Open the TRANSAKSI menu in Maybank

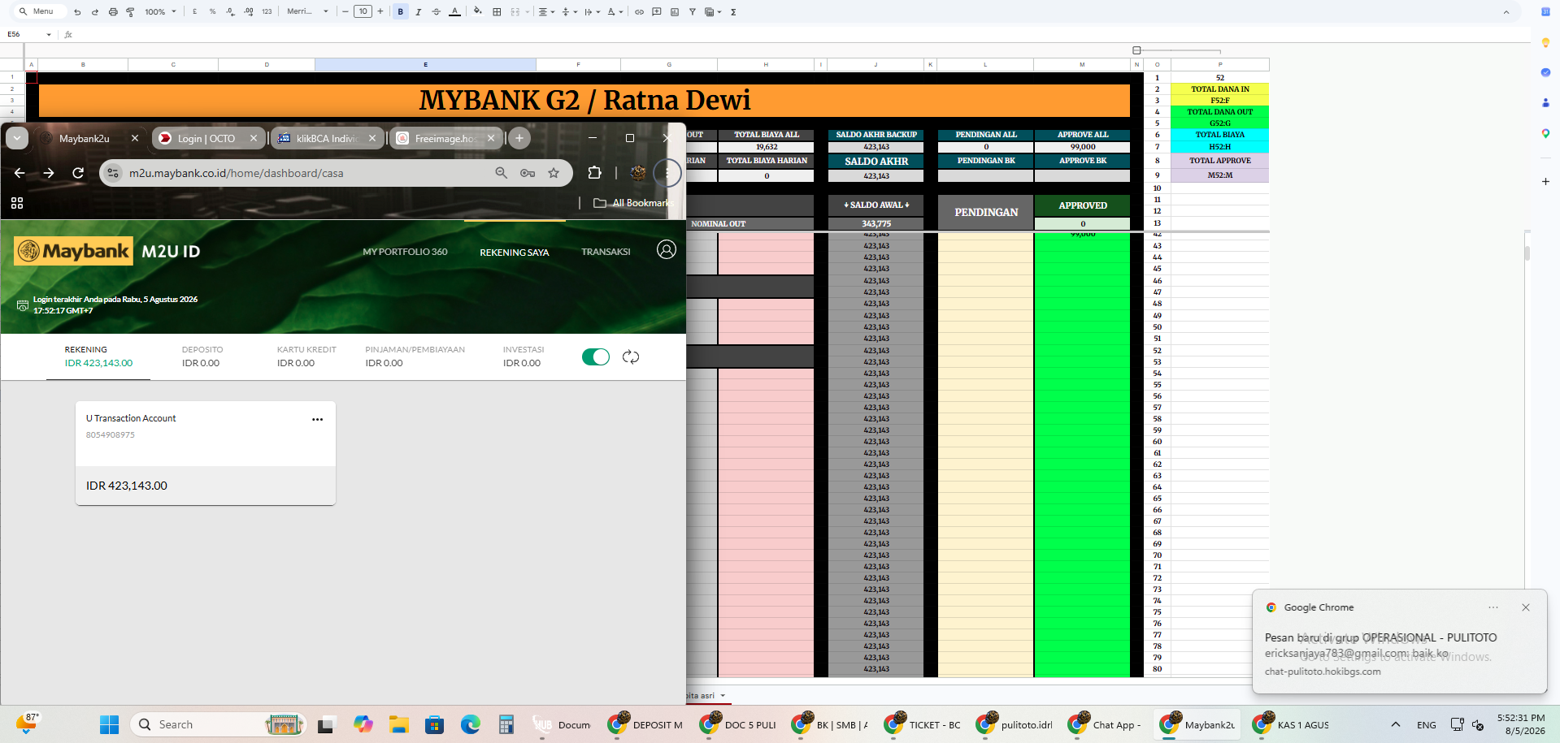606,252
